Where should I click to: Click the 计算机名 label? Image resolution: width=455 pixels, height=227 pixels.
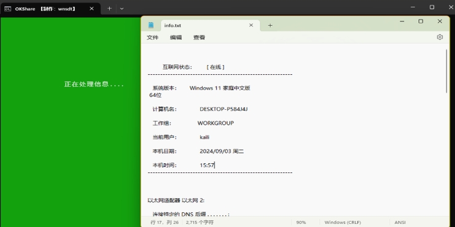click(x=165, y=109)
